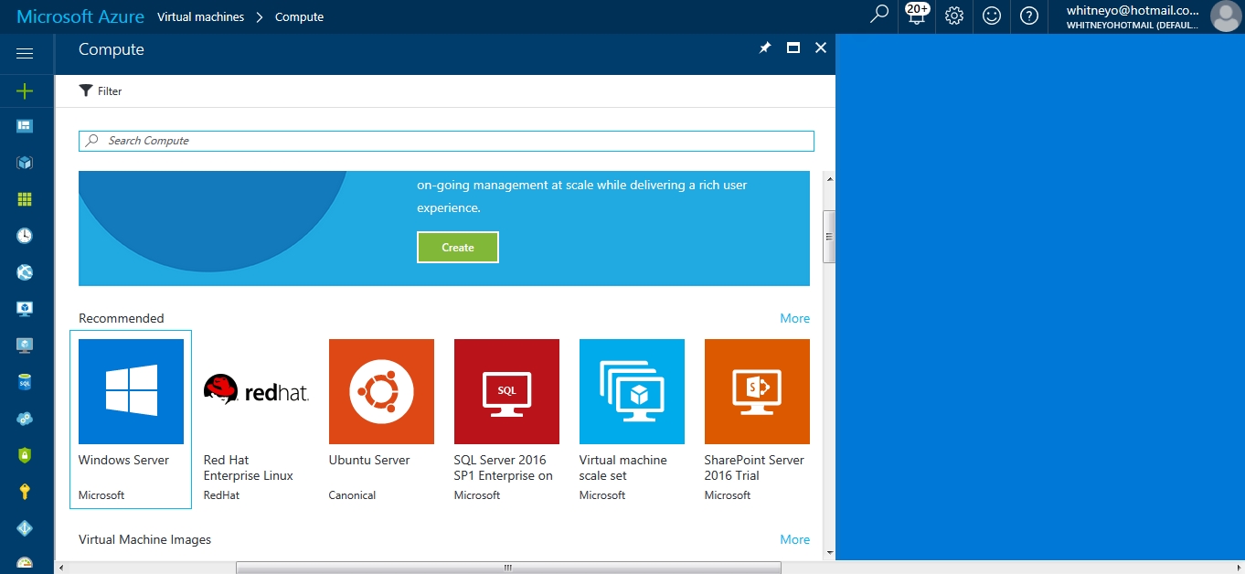Screen dimensions: 1245x574
Task: Open the gauge Monitor icon in the sidebar
Action: pos(25,564)
